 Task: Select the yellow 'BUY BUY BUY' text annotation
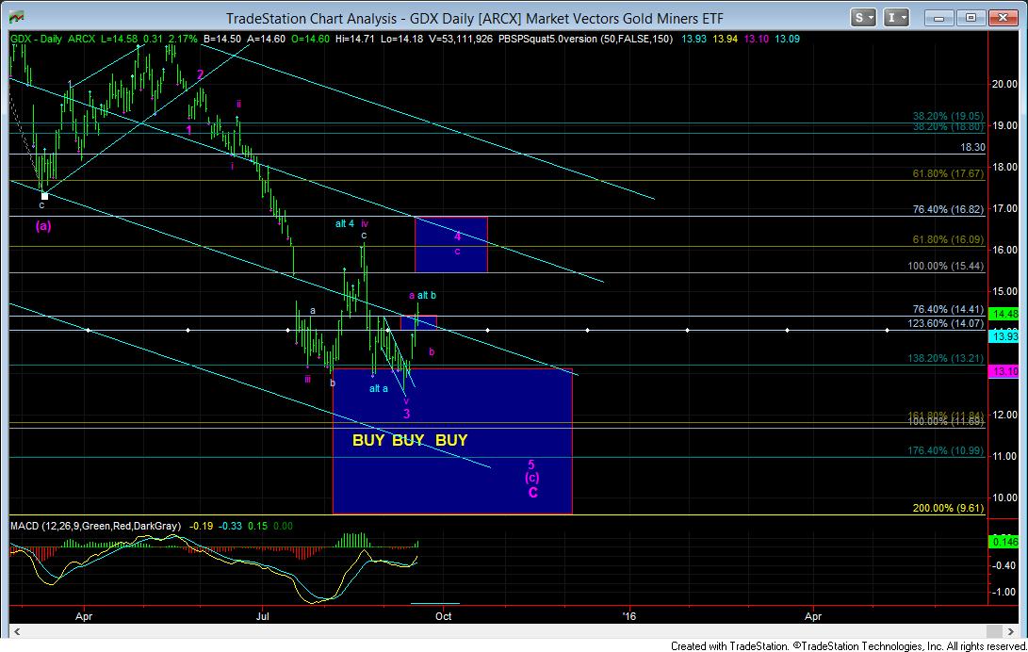(410, 440)
